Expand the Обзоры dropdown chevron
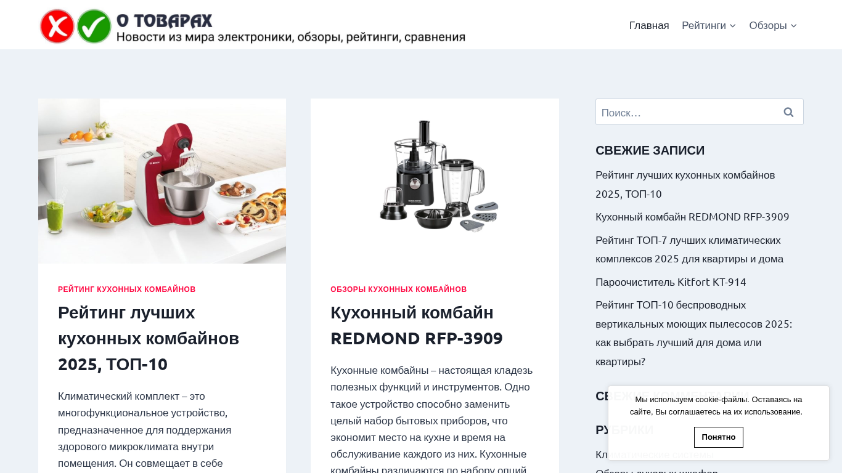 pyautogui.click(x=793, y=26)
